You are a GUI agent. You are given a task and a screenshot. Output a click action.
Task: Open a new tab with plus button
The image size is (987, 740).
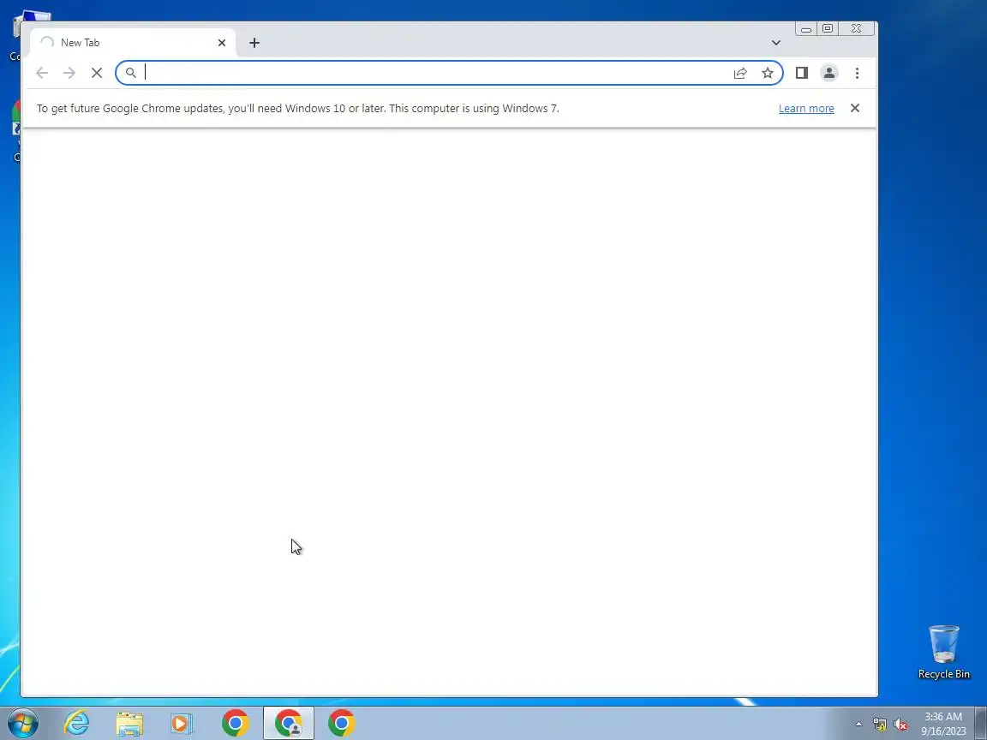click(x=254, y=43)
